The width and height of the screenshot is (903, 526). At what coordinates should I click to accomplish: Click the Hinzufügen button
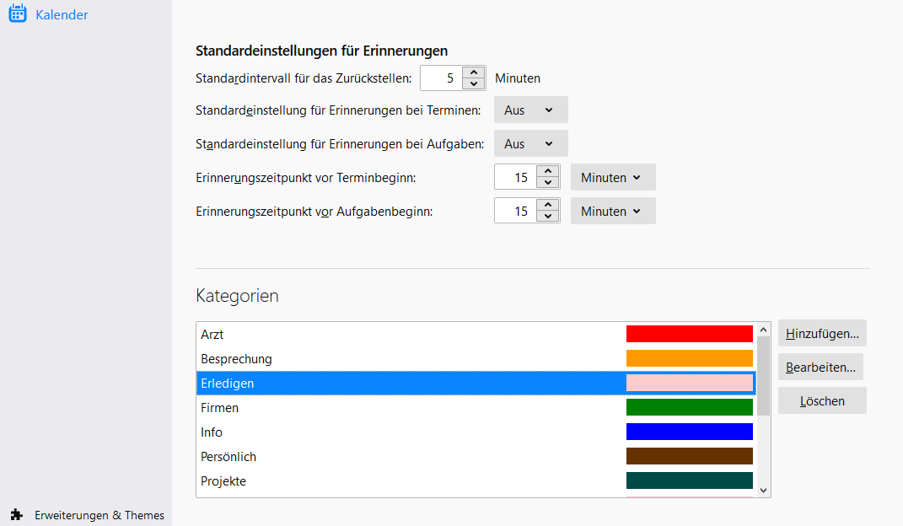pos(822,334)
